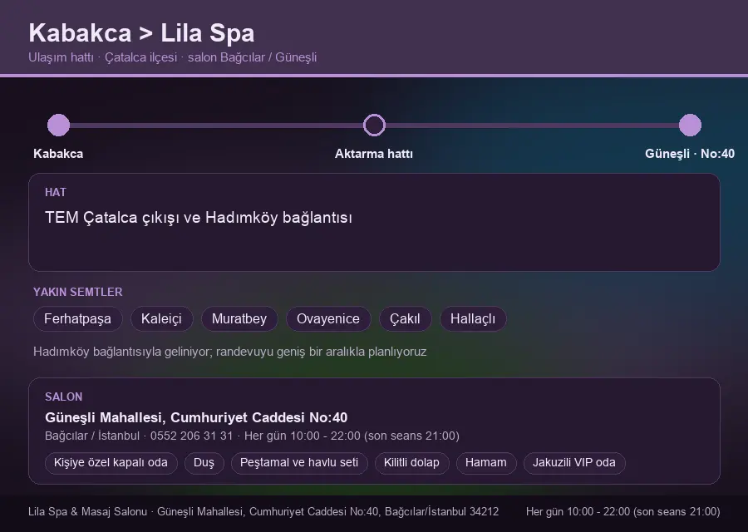This screenshot has width=748, height=532.
Task: Click the SALON card heading
Action: coord(63,397)
